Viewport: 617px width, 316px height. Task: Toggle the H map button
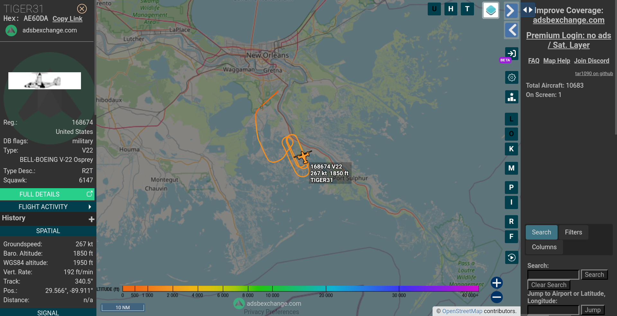pos(451,9)
